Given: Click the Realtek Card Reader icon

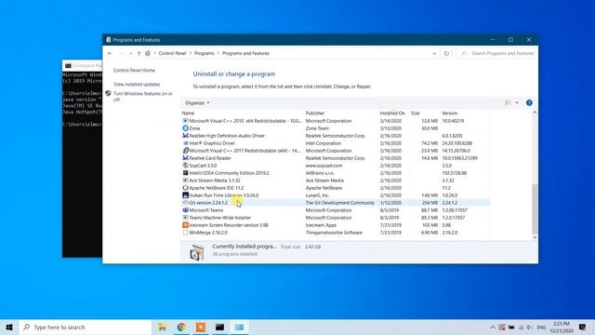Looking at the screenshot, I should (185, 158).
